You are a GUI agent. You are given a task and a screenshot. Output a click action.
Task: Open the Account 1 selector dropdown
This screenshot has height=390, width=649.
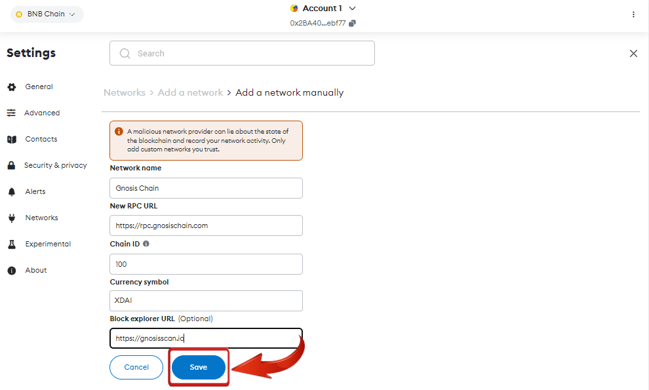(x=323, y=9)
